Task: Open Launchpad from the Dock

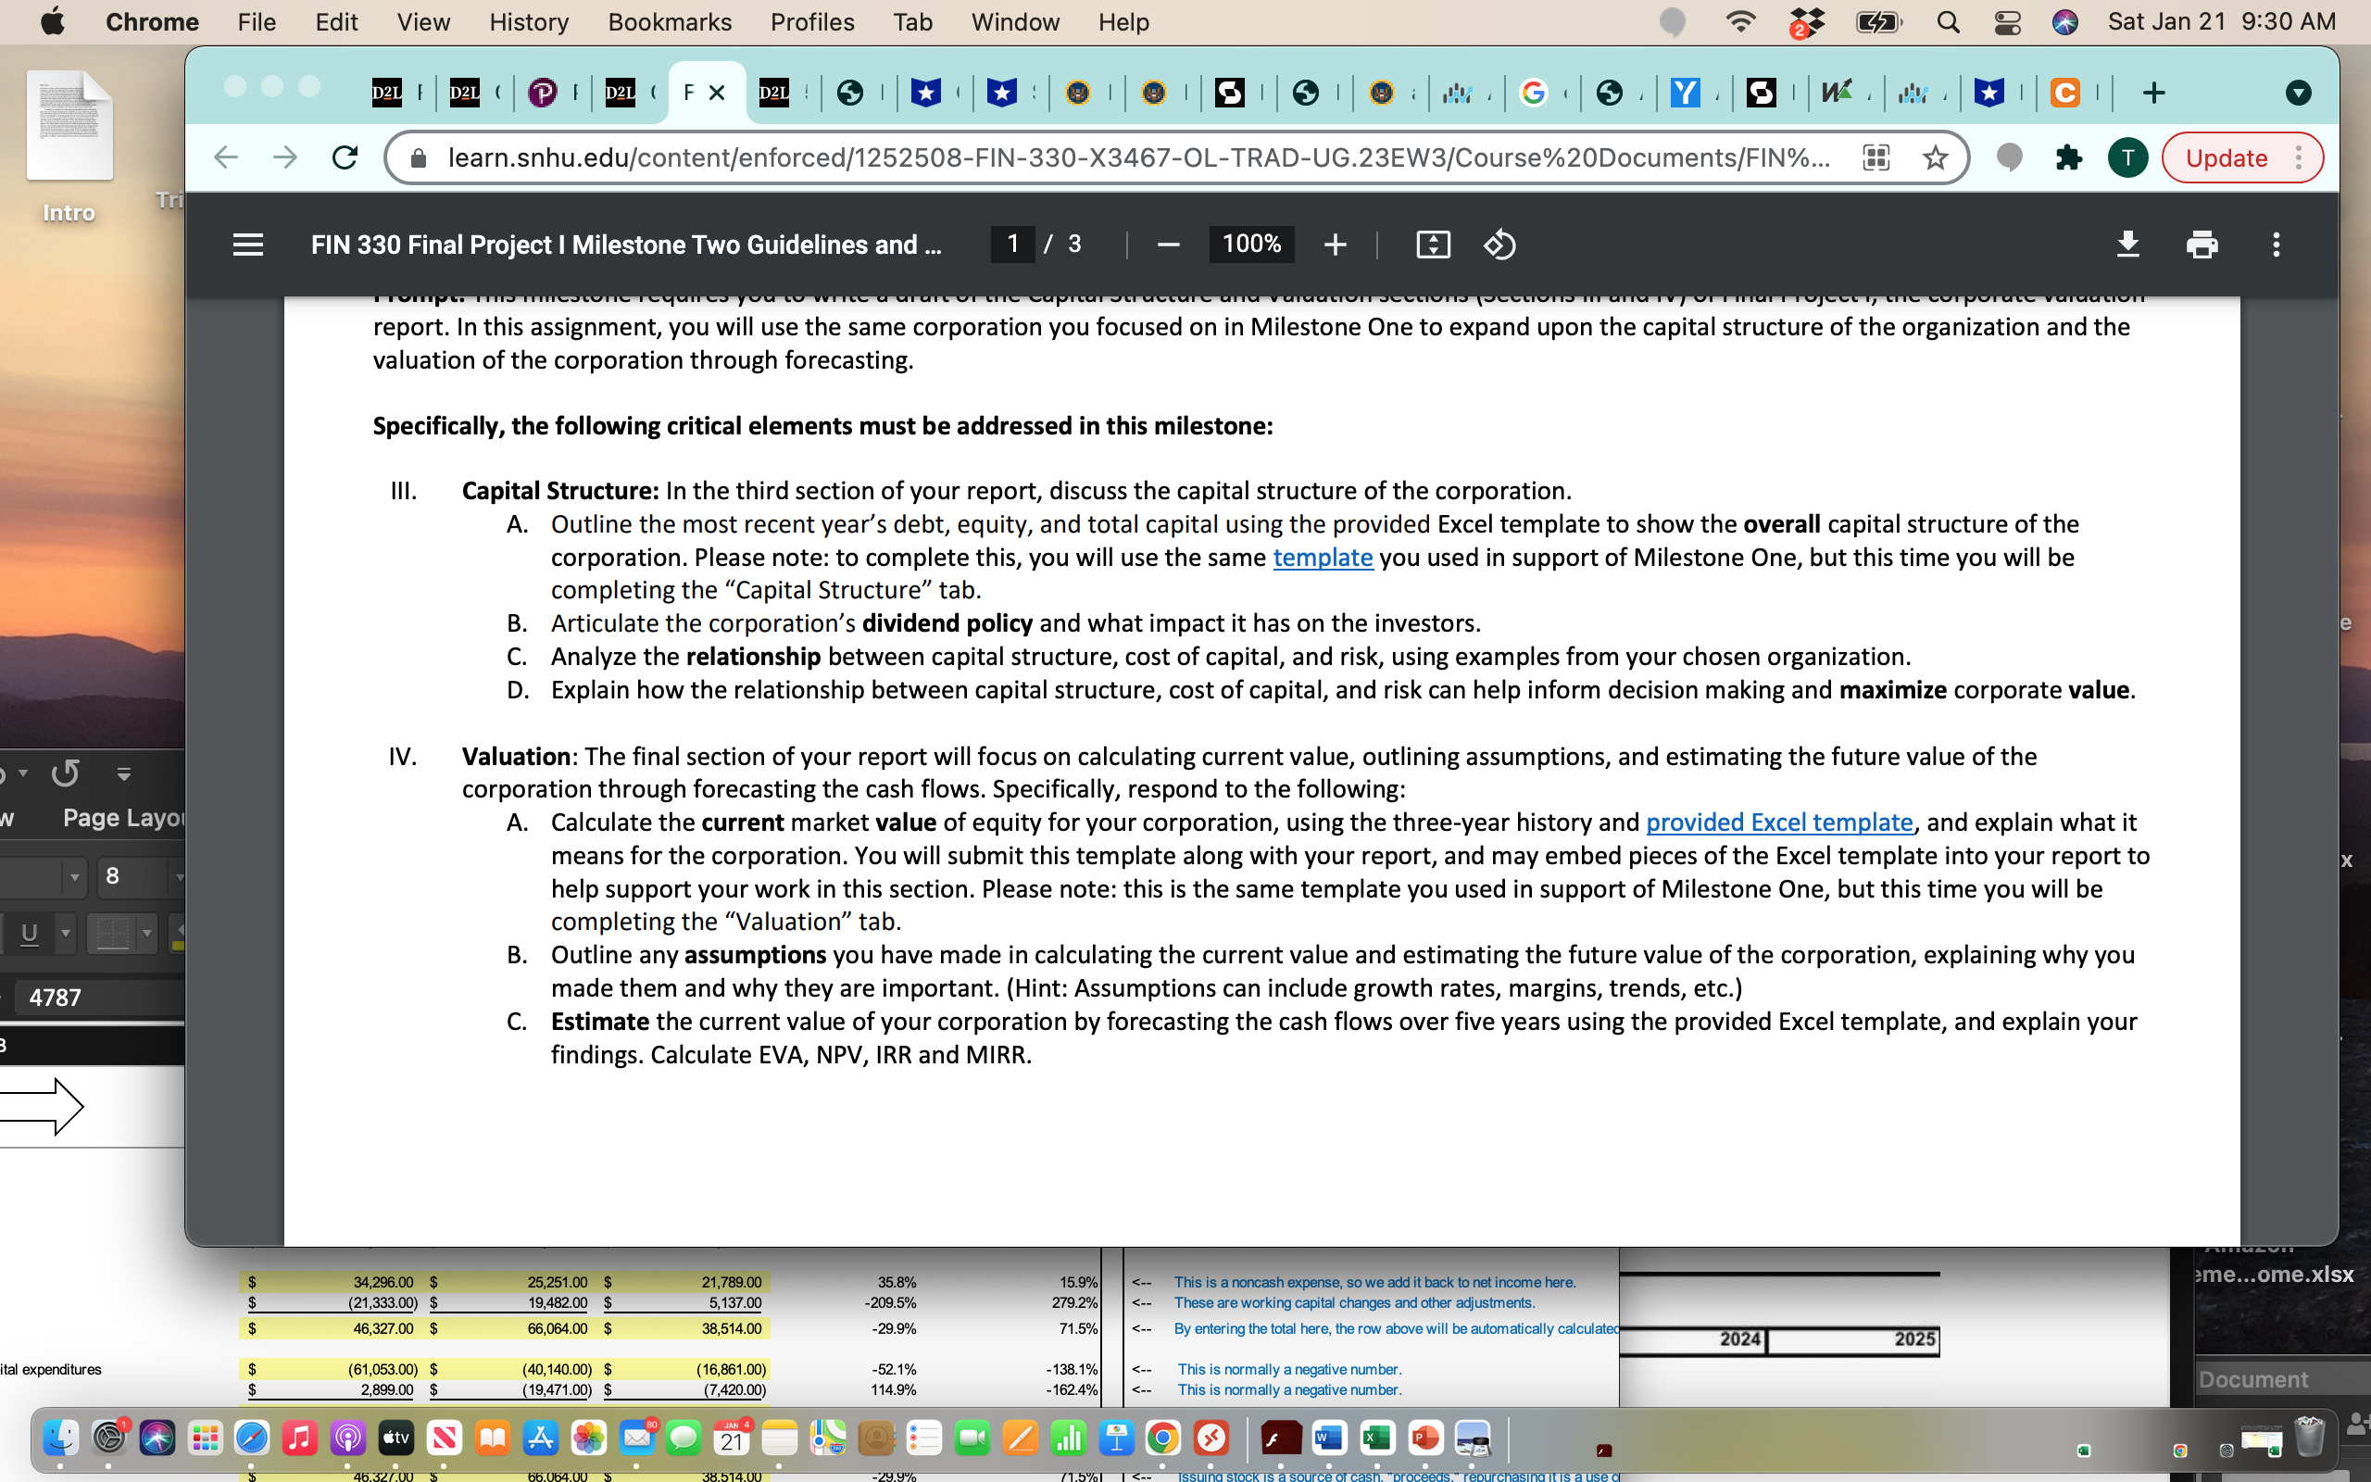Action: (x=205, y=1438)
